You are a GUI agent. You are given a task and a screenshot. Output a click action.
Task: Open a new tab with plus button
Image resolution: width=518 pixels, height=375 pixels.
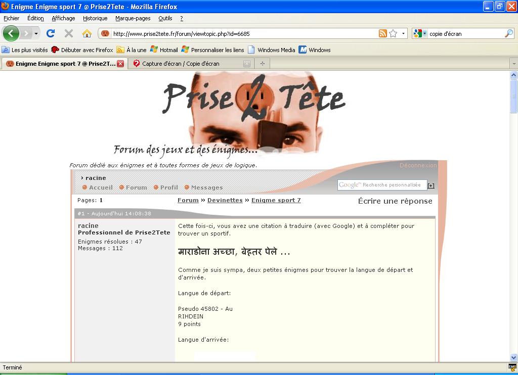(x=262, y=64)
